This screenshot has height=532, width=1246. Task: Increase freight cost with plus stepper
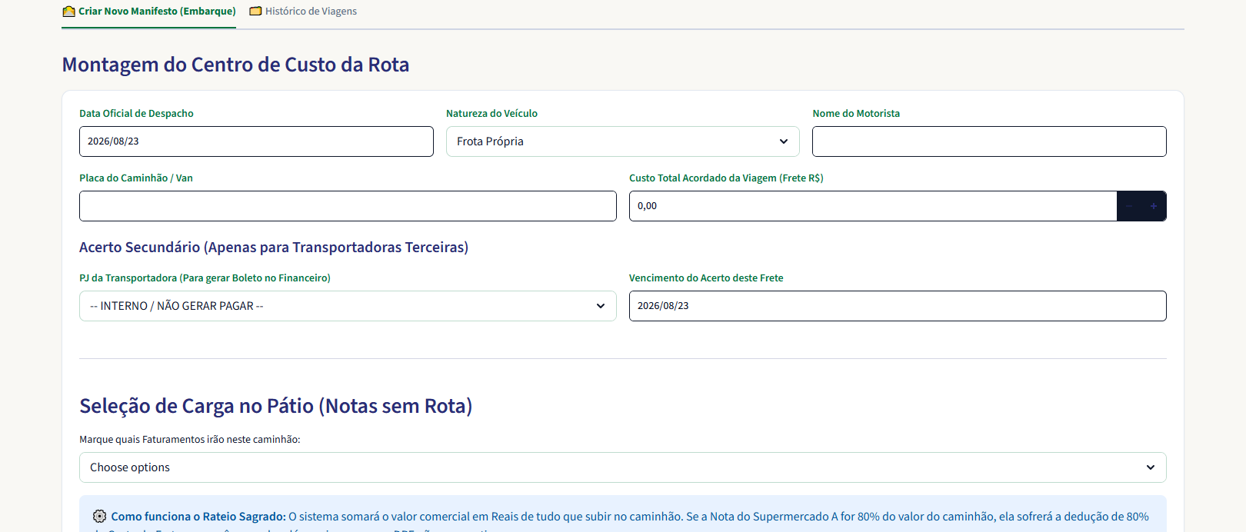tap(1154, 206)
